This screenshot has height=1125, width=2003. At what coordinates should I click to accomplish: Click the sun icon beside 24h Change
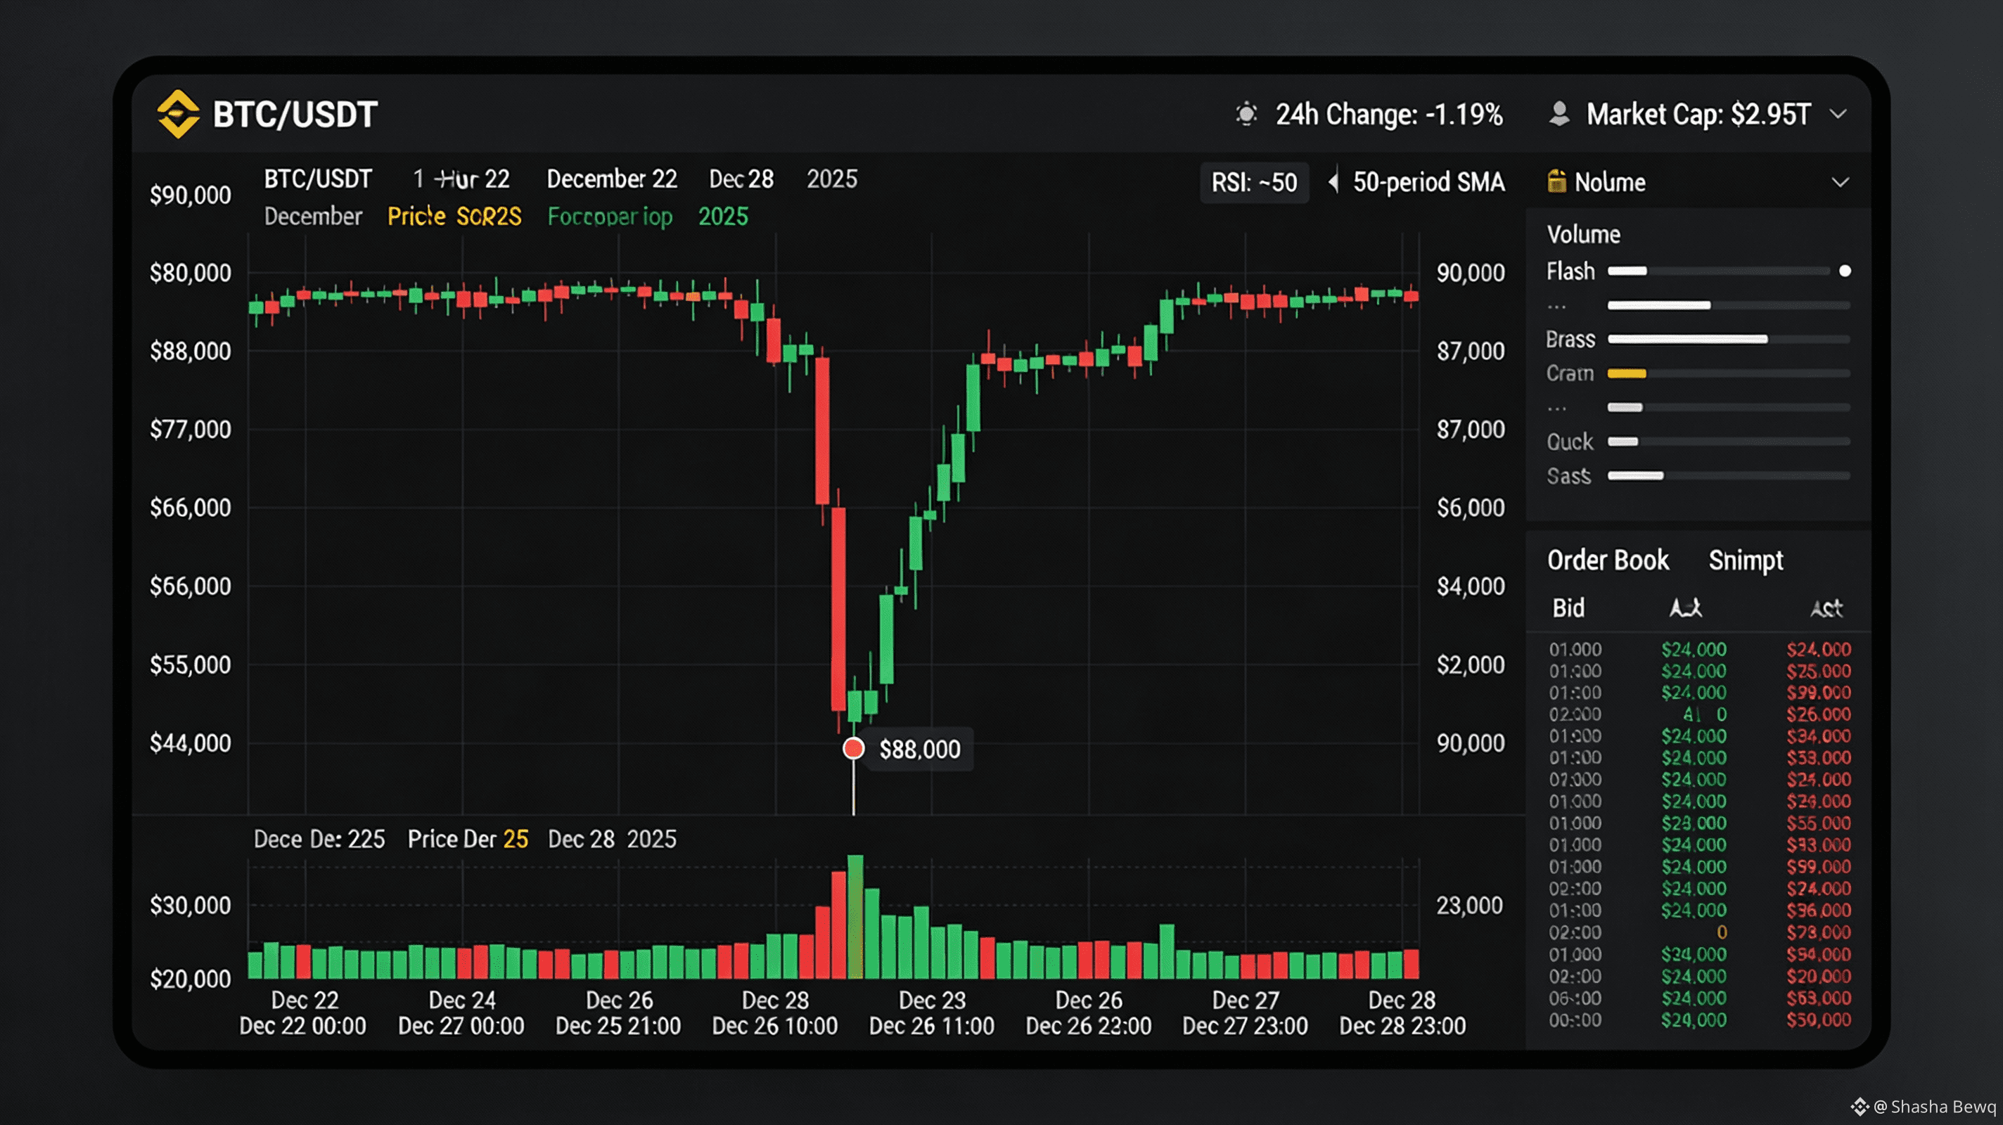point(1246,115)
